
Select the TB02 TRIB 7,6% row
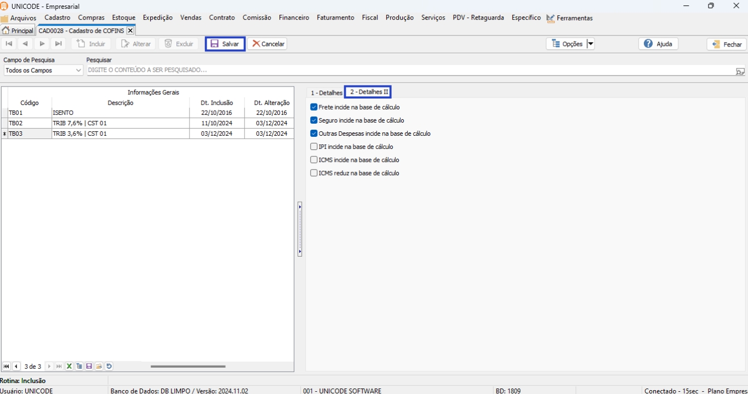(x=121, y=123)
